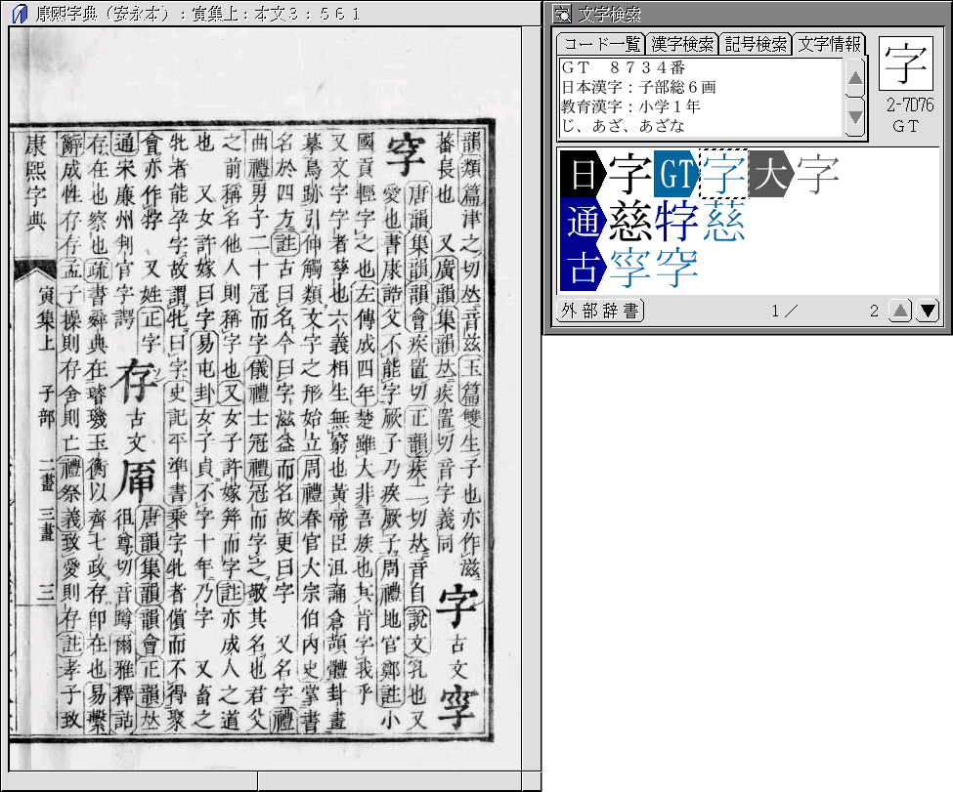Image resolution: width=953 pixels, height=792 pixels.
Task: Select the 記号検索 tab
Action: click(755, 44)
